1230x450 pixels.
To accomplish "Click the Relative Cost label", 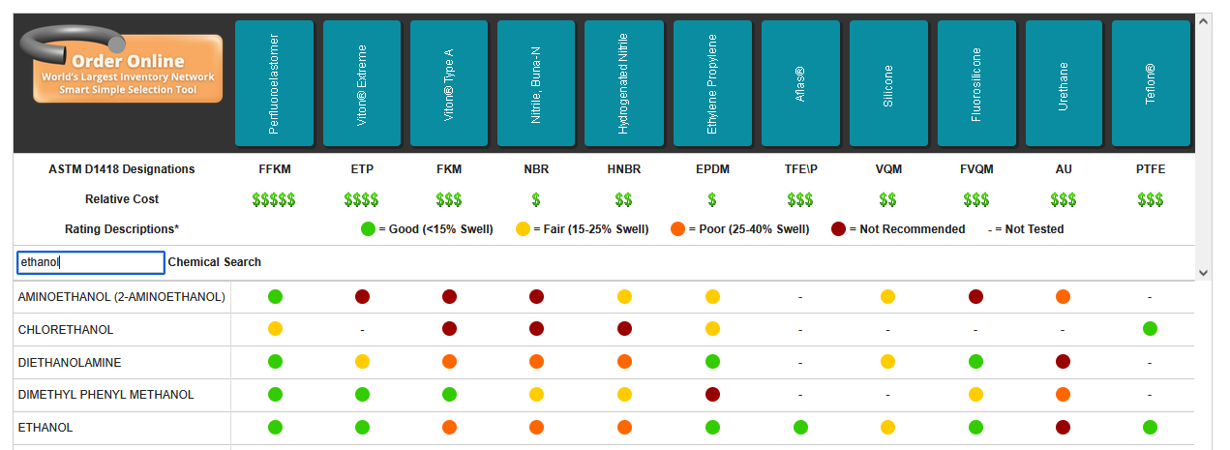I will 122,199.
